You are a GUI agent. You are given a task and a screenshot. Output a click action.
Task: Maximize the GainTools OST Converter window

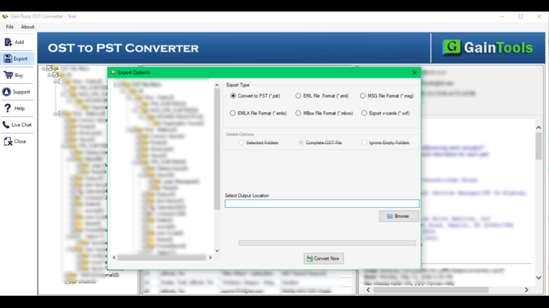(520, 16)
